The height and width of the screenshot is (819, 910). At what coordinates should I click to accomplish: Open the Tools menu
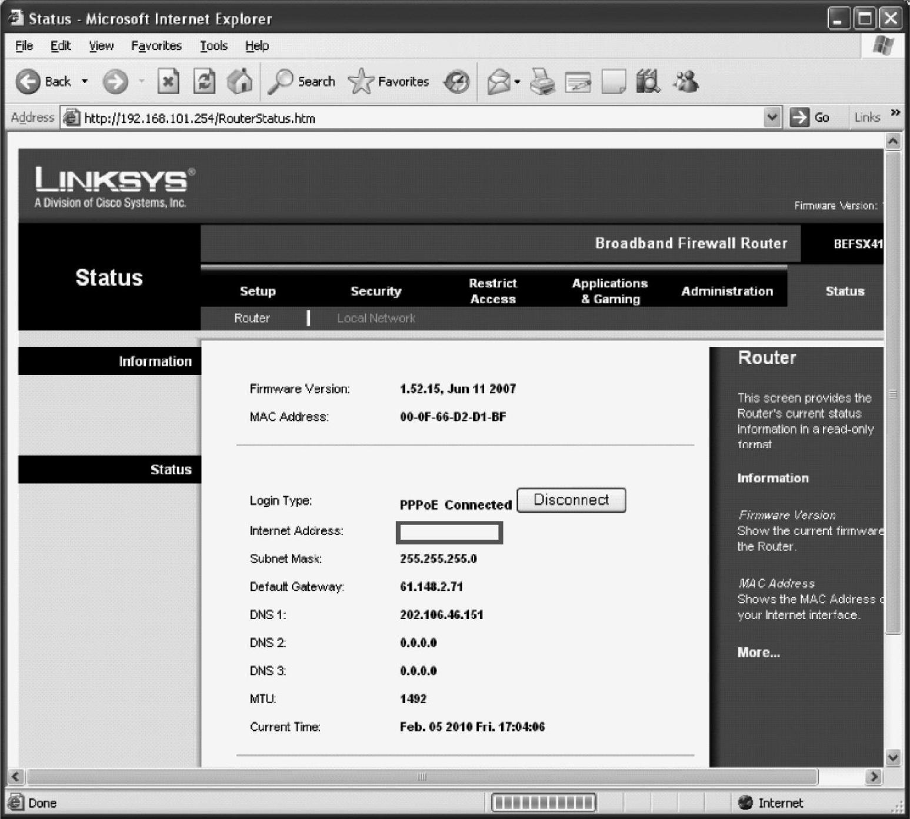[x=214, y=46]
